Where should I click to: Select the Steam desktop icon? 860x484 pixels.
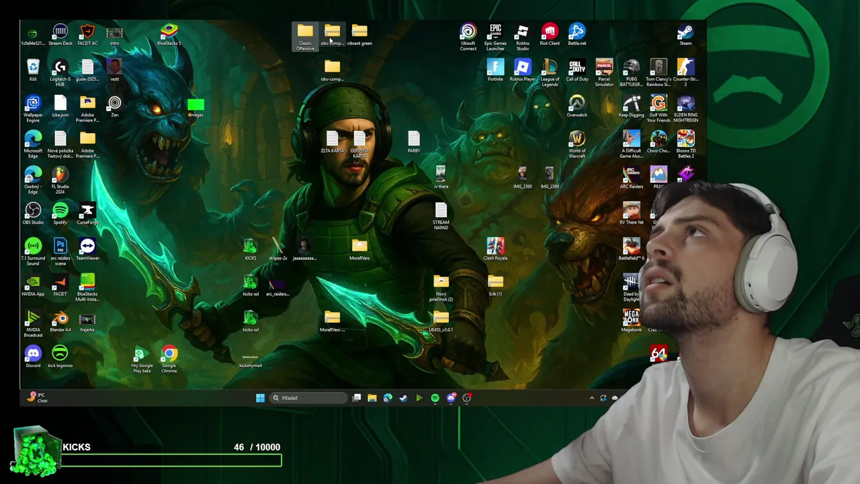(685, 35)
